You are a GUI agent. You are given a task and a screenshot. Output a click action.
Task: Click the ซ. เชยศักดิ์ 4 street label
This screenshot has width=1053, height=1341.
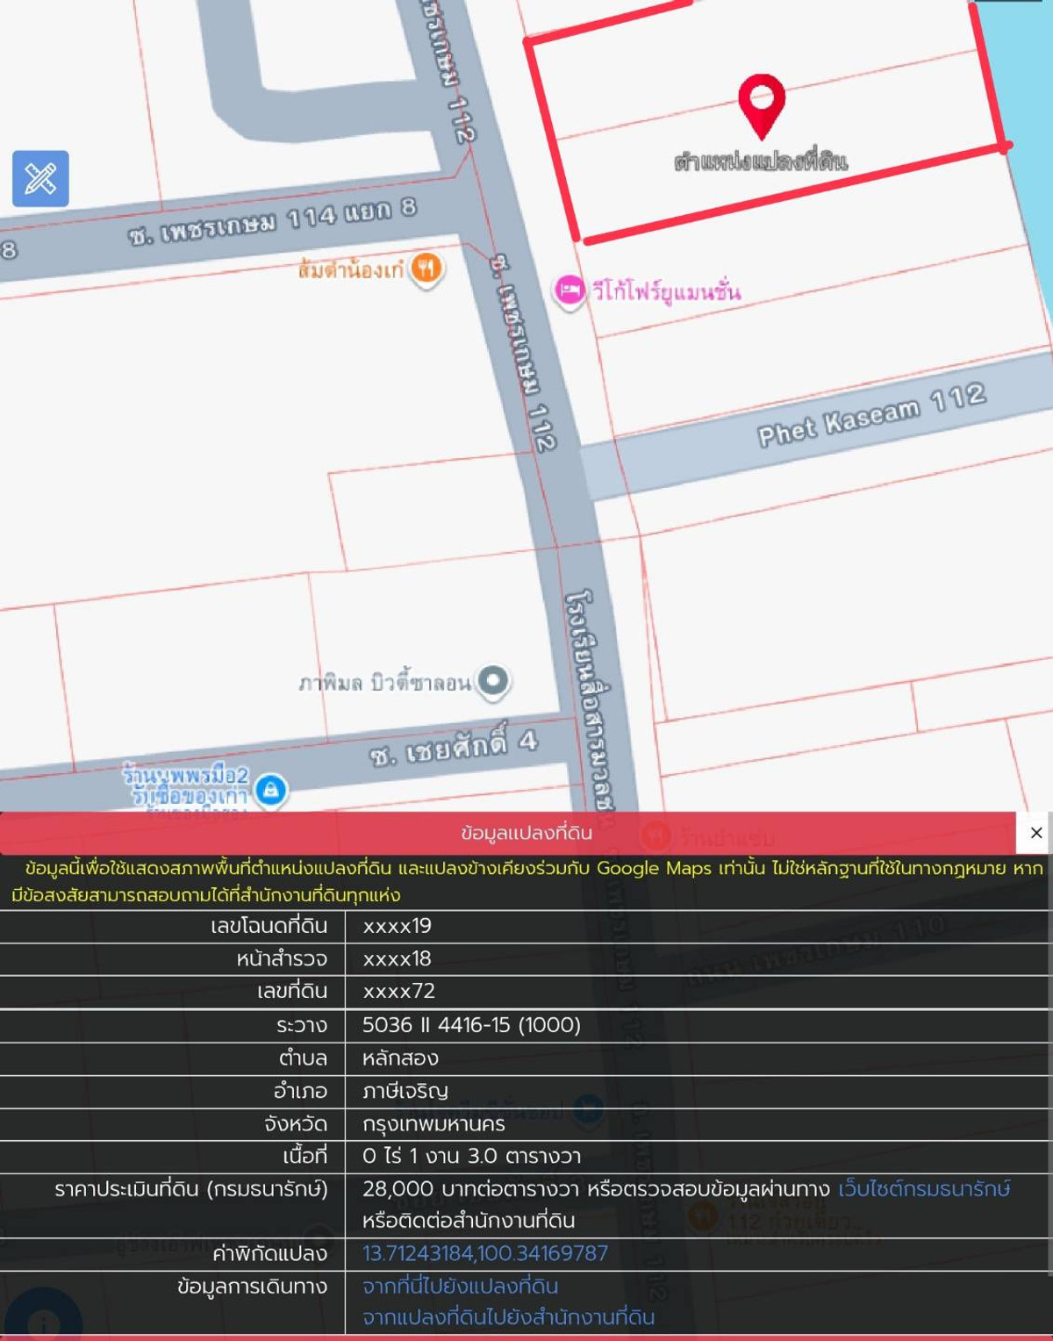[x=453, y=747]
